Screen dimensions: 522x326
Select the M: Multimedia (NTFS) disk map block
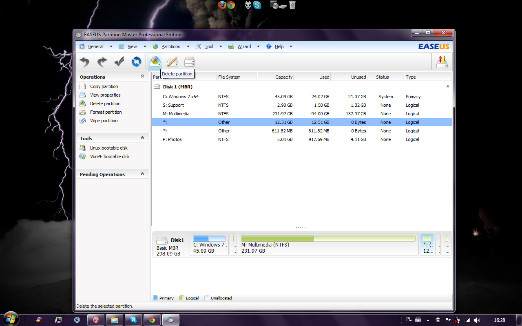click(x=328, y=245)
